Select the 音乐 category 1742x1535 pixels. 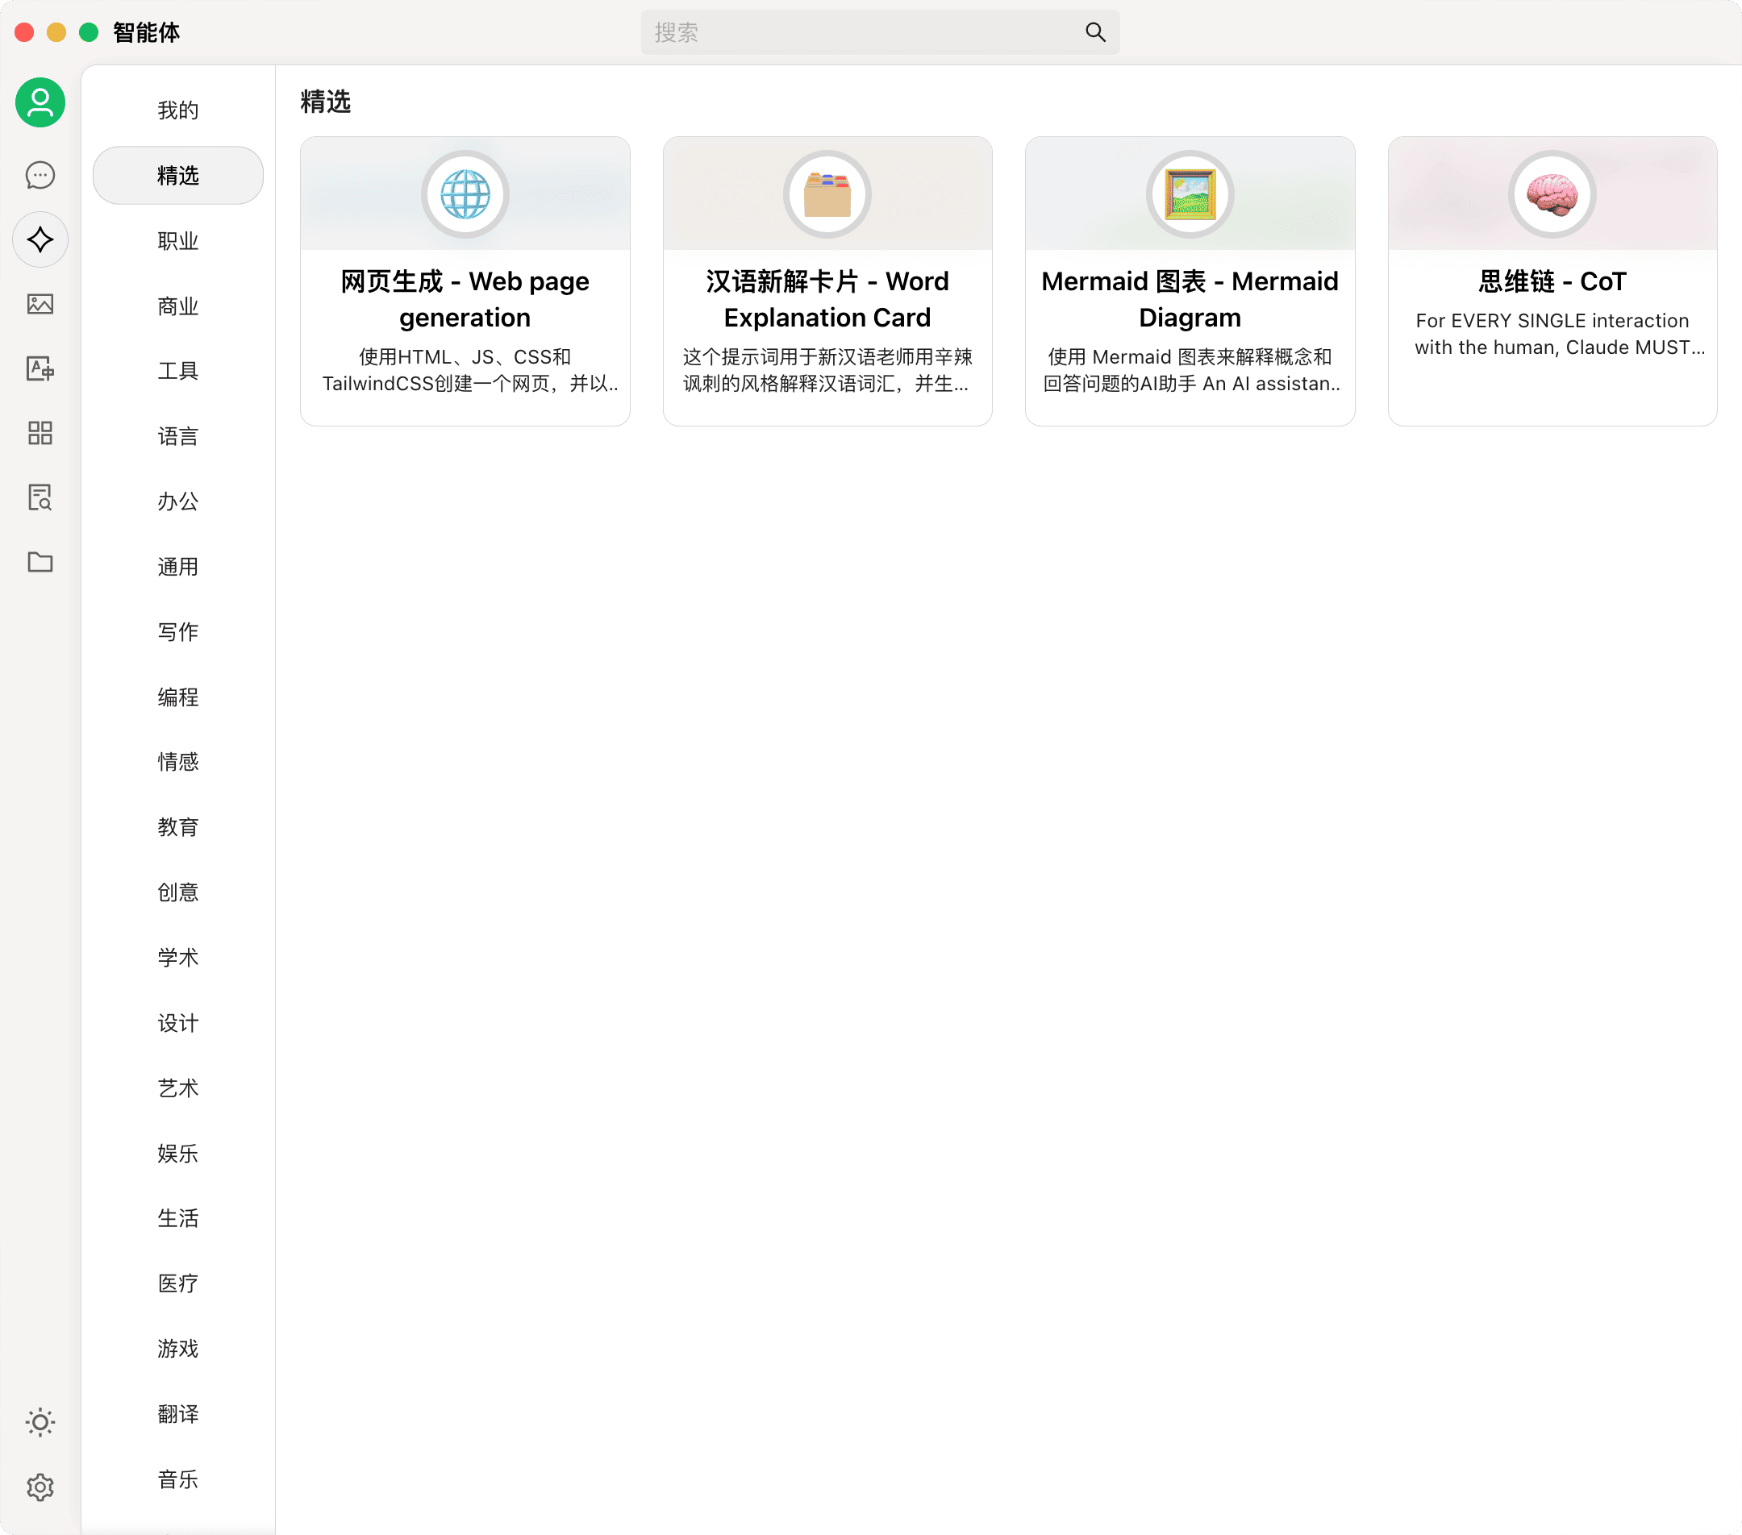[x=177, y=1479]
